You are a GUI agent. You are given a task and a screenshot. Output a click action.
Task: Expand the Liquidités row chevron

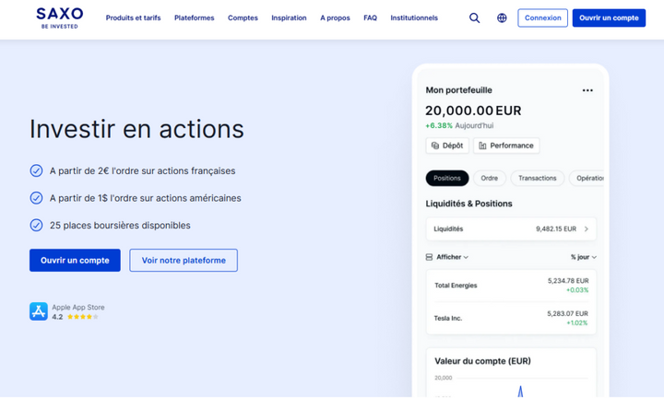587,228
